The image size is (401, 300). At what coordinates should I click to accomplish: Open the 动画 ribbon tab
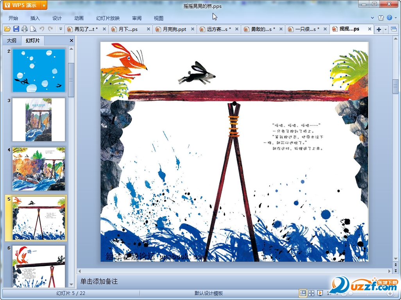[x=79, y=18]
